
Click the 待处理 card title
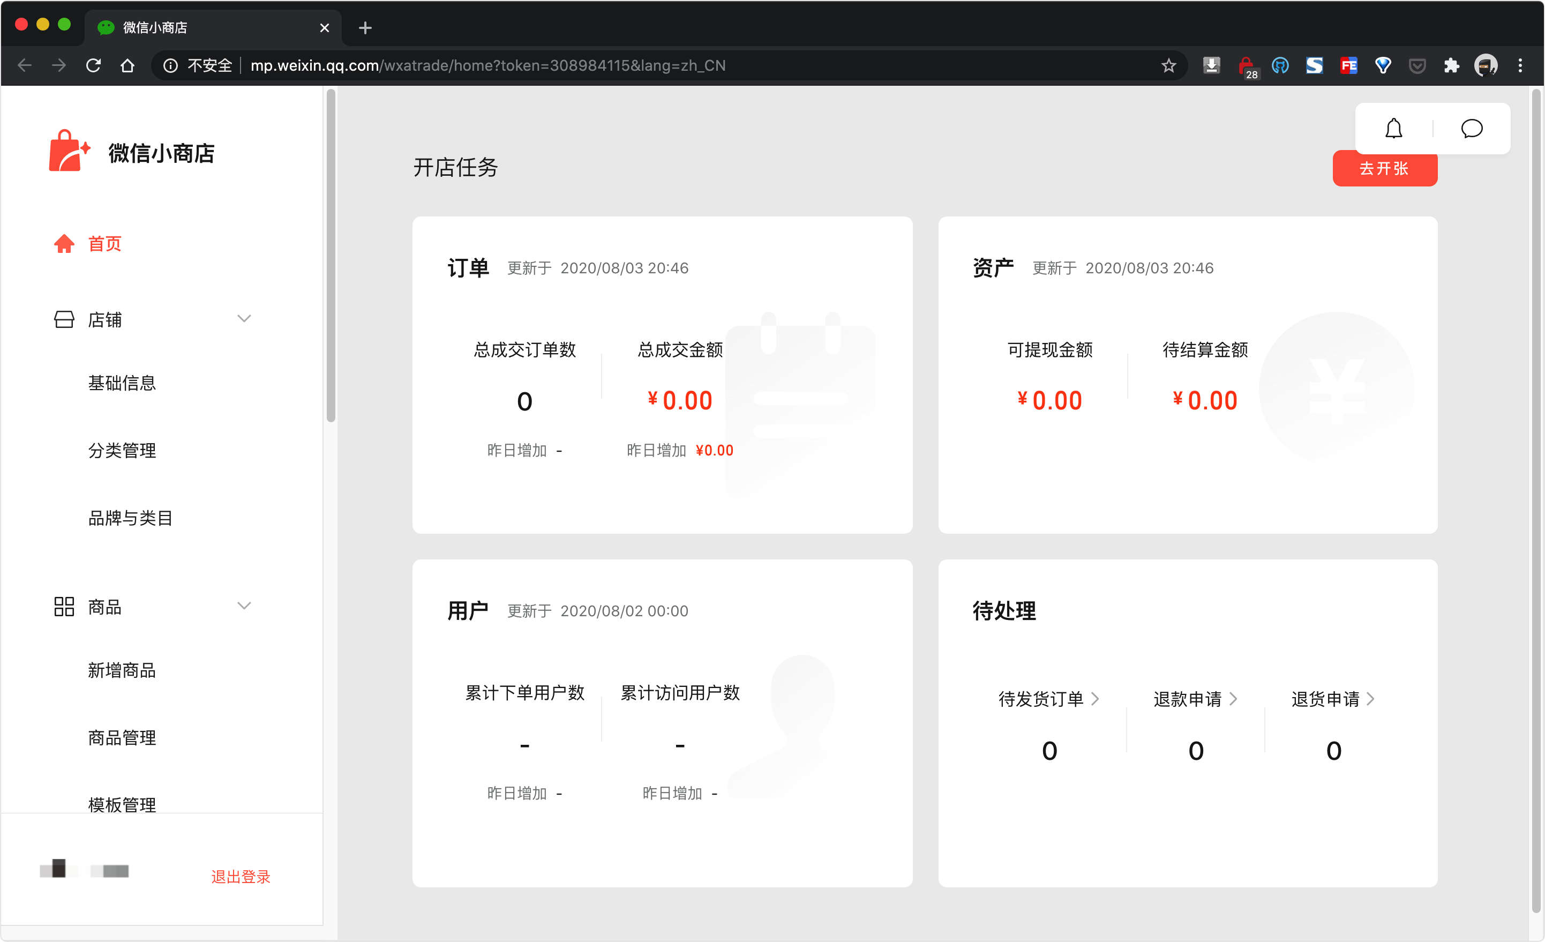pos(1004,610)
